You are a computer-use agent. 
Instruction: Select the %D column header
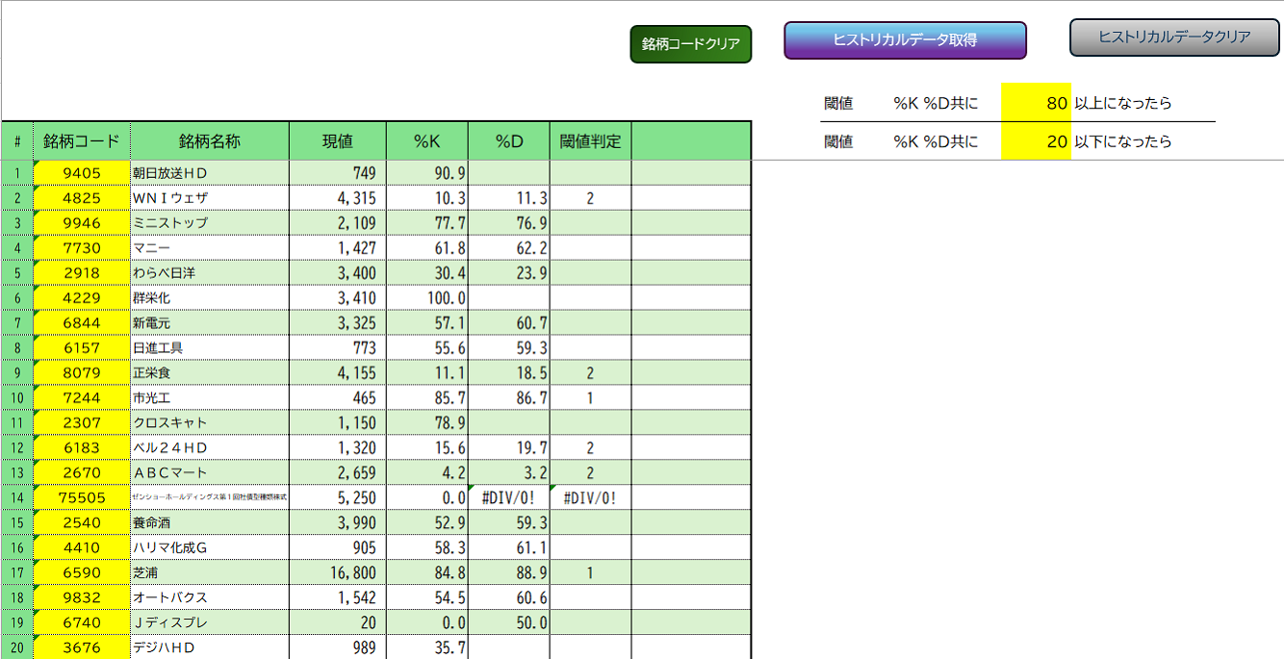[509, 141]
